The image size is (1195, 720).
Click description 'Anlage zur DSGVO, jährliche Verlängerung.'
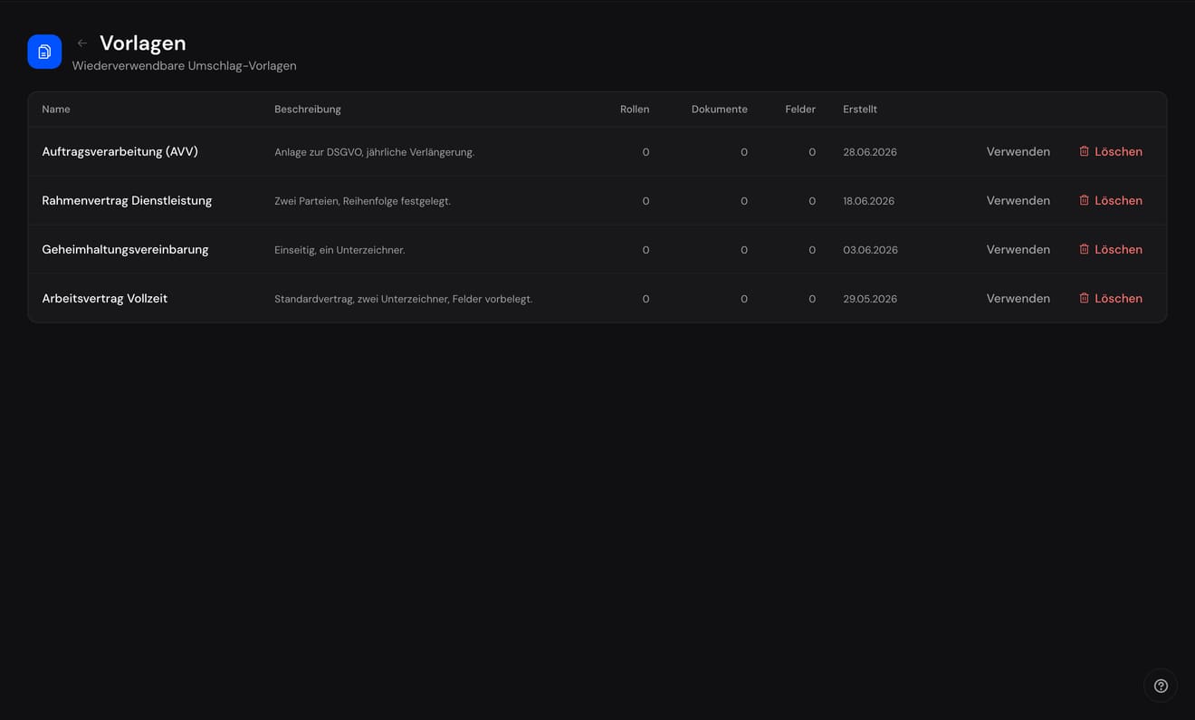tap(375, 152)
